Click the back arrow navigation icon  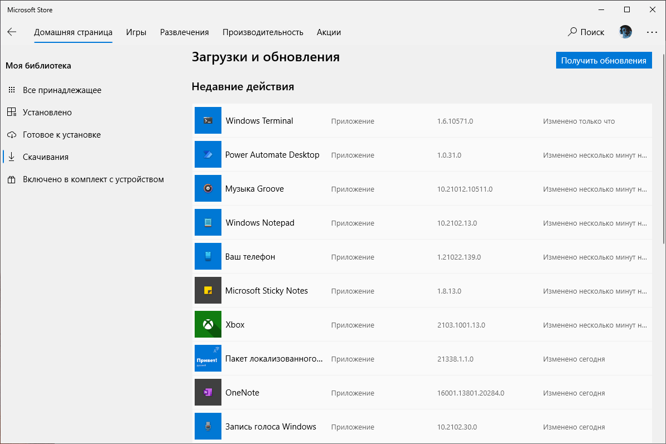point(12,32)
